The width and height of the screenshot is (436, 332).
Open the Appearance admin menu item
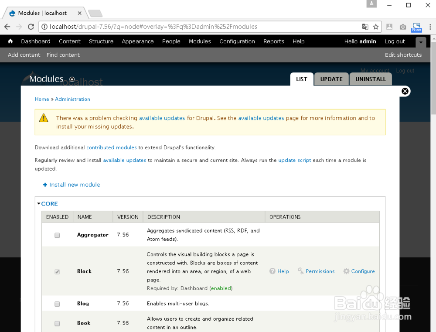coord(138,41)
